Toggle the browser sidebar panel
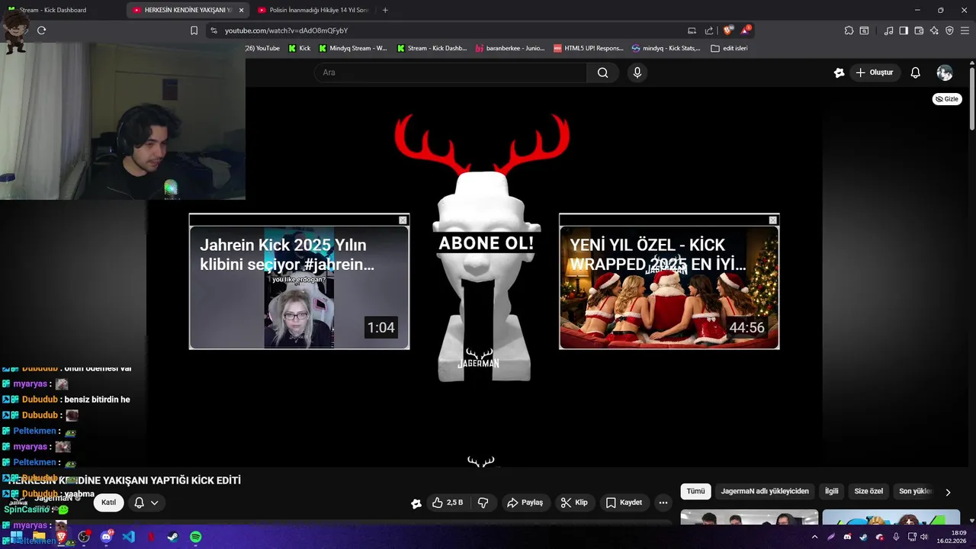This screenshot has height=549, width=976. pos(904,30)
